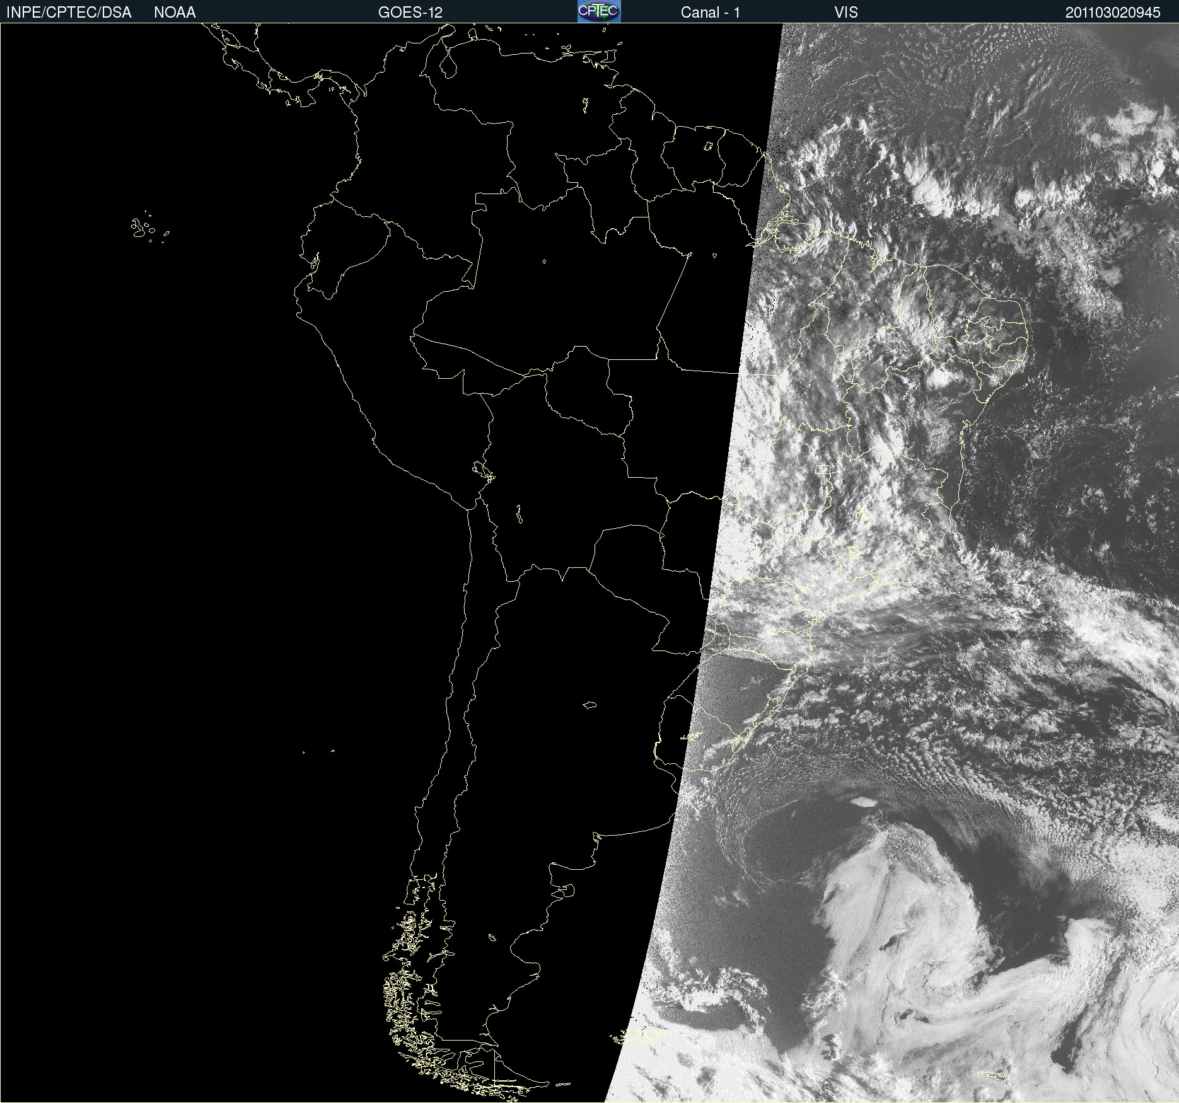Click the VIS channel label
The width and height of the screenshot is (1179, 1103).
(846, 13)
